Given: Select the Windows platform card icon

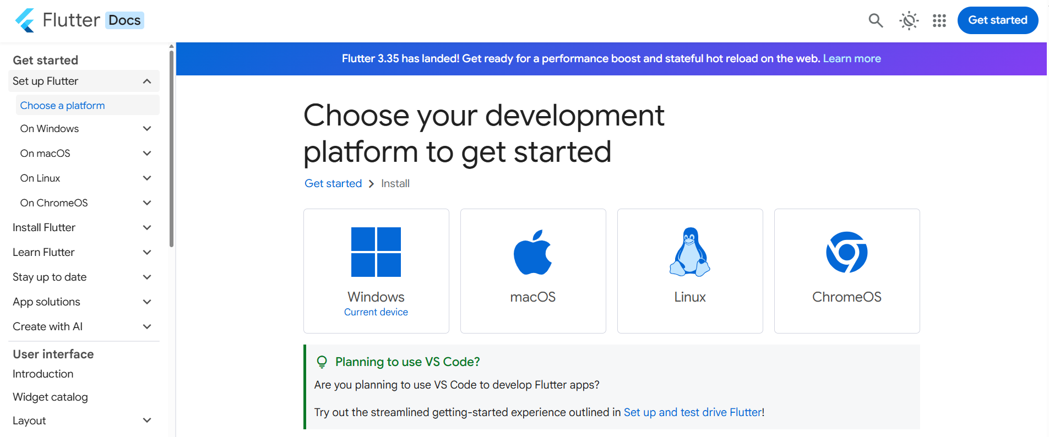Looking at the screenshot, I should click(x=376, y=252).
